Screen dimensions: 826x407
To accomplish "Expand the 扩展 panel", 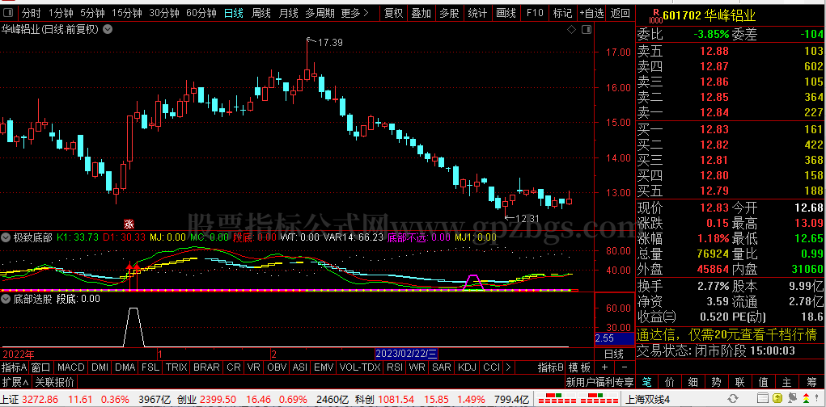I will pos(15,381).
